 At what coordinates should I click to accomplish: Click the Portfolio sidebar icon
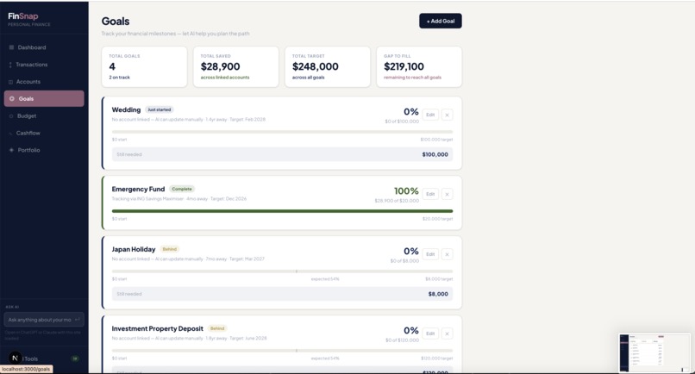point(11,150)
